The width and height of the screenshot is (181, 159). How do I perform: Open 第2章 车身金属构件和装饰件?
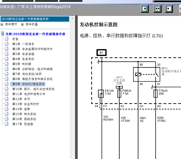pos(32,49)
